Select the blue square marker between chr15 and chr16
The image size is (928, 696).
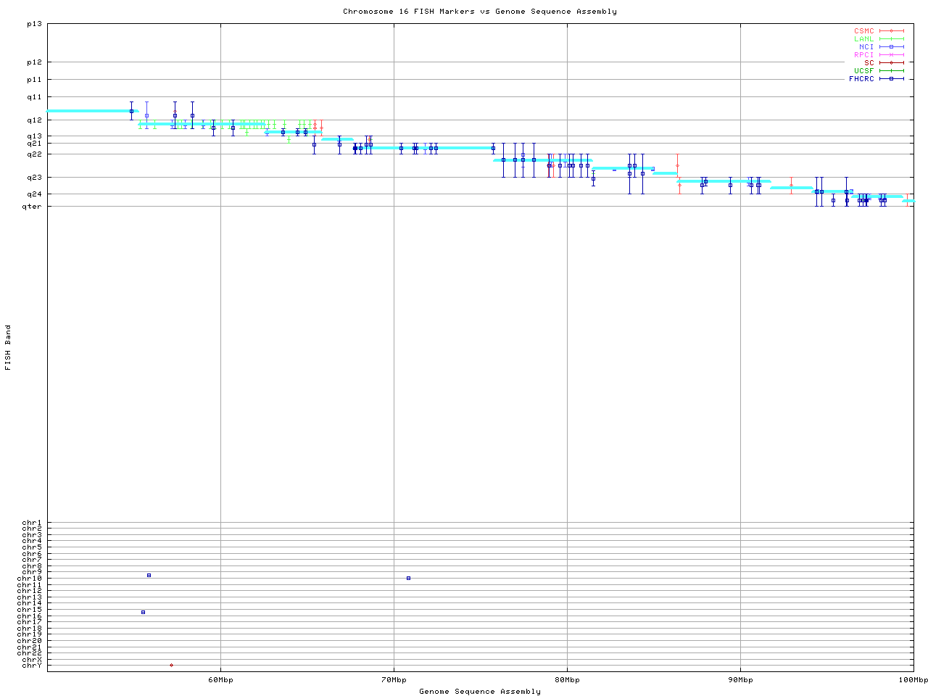point(143,613)
